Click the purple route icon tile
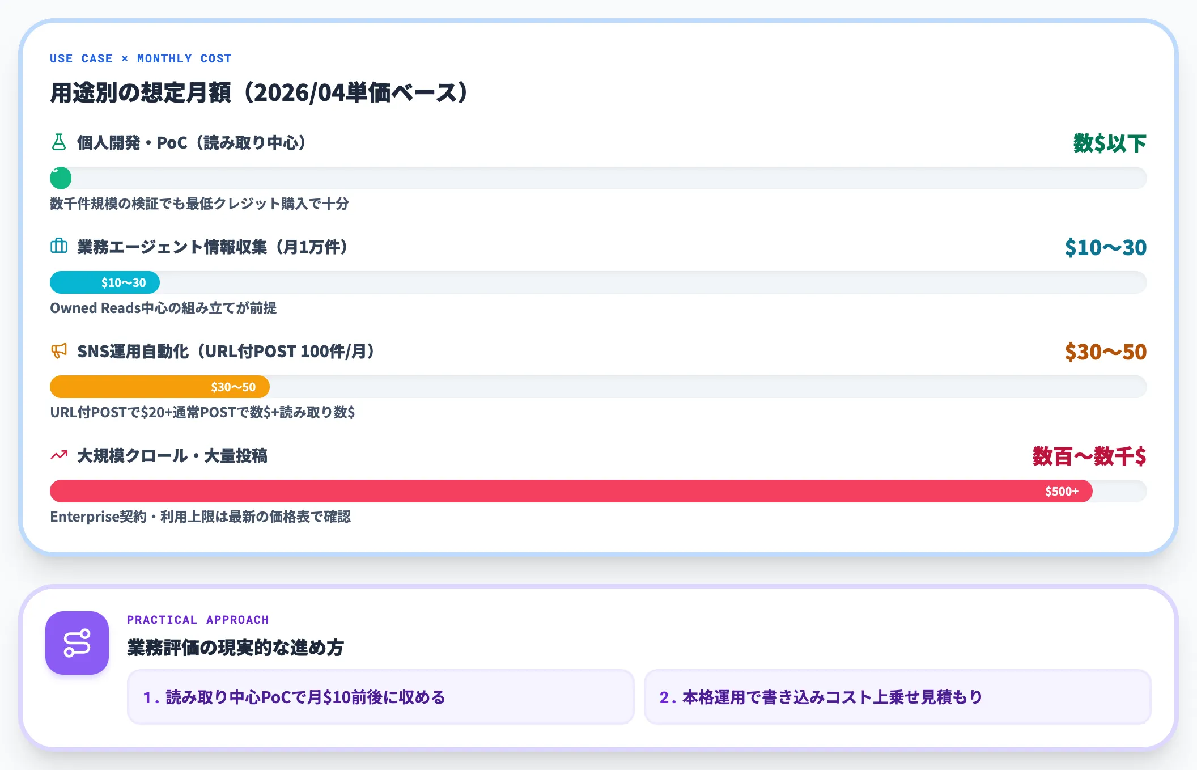Viewport: 1197px width, 770px height. (x=77, y=643)
